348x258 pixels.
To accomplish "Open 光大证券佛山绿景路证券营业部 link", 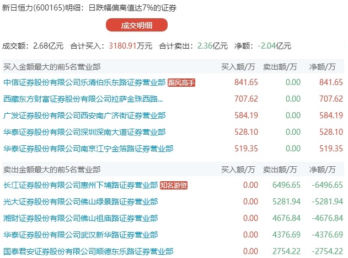I will 81,202.
